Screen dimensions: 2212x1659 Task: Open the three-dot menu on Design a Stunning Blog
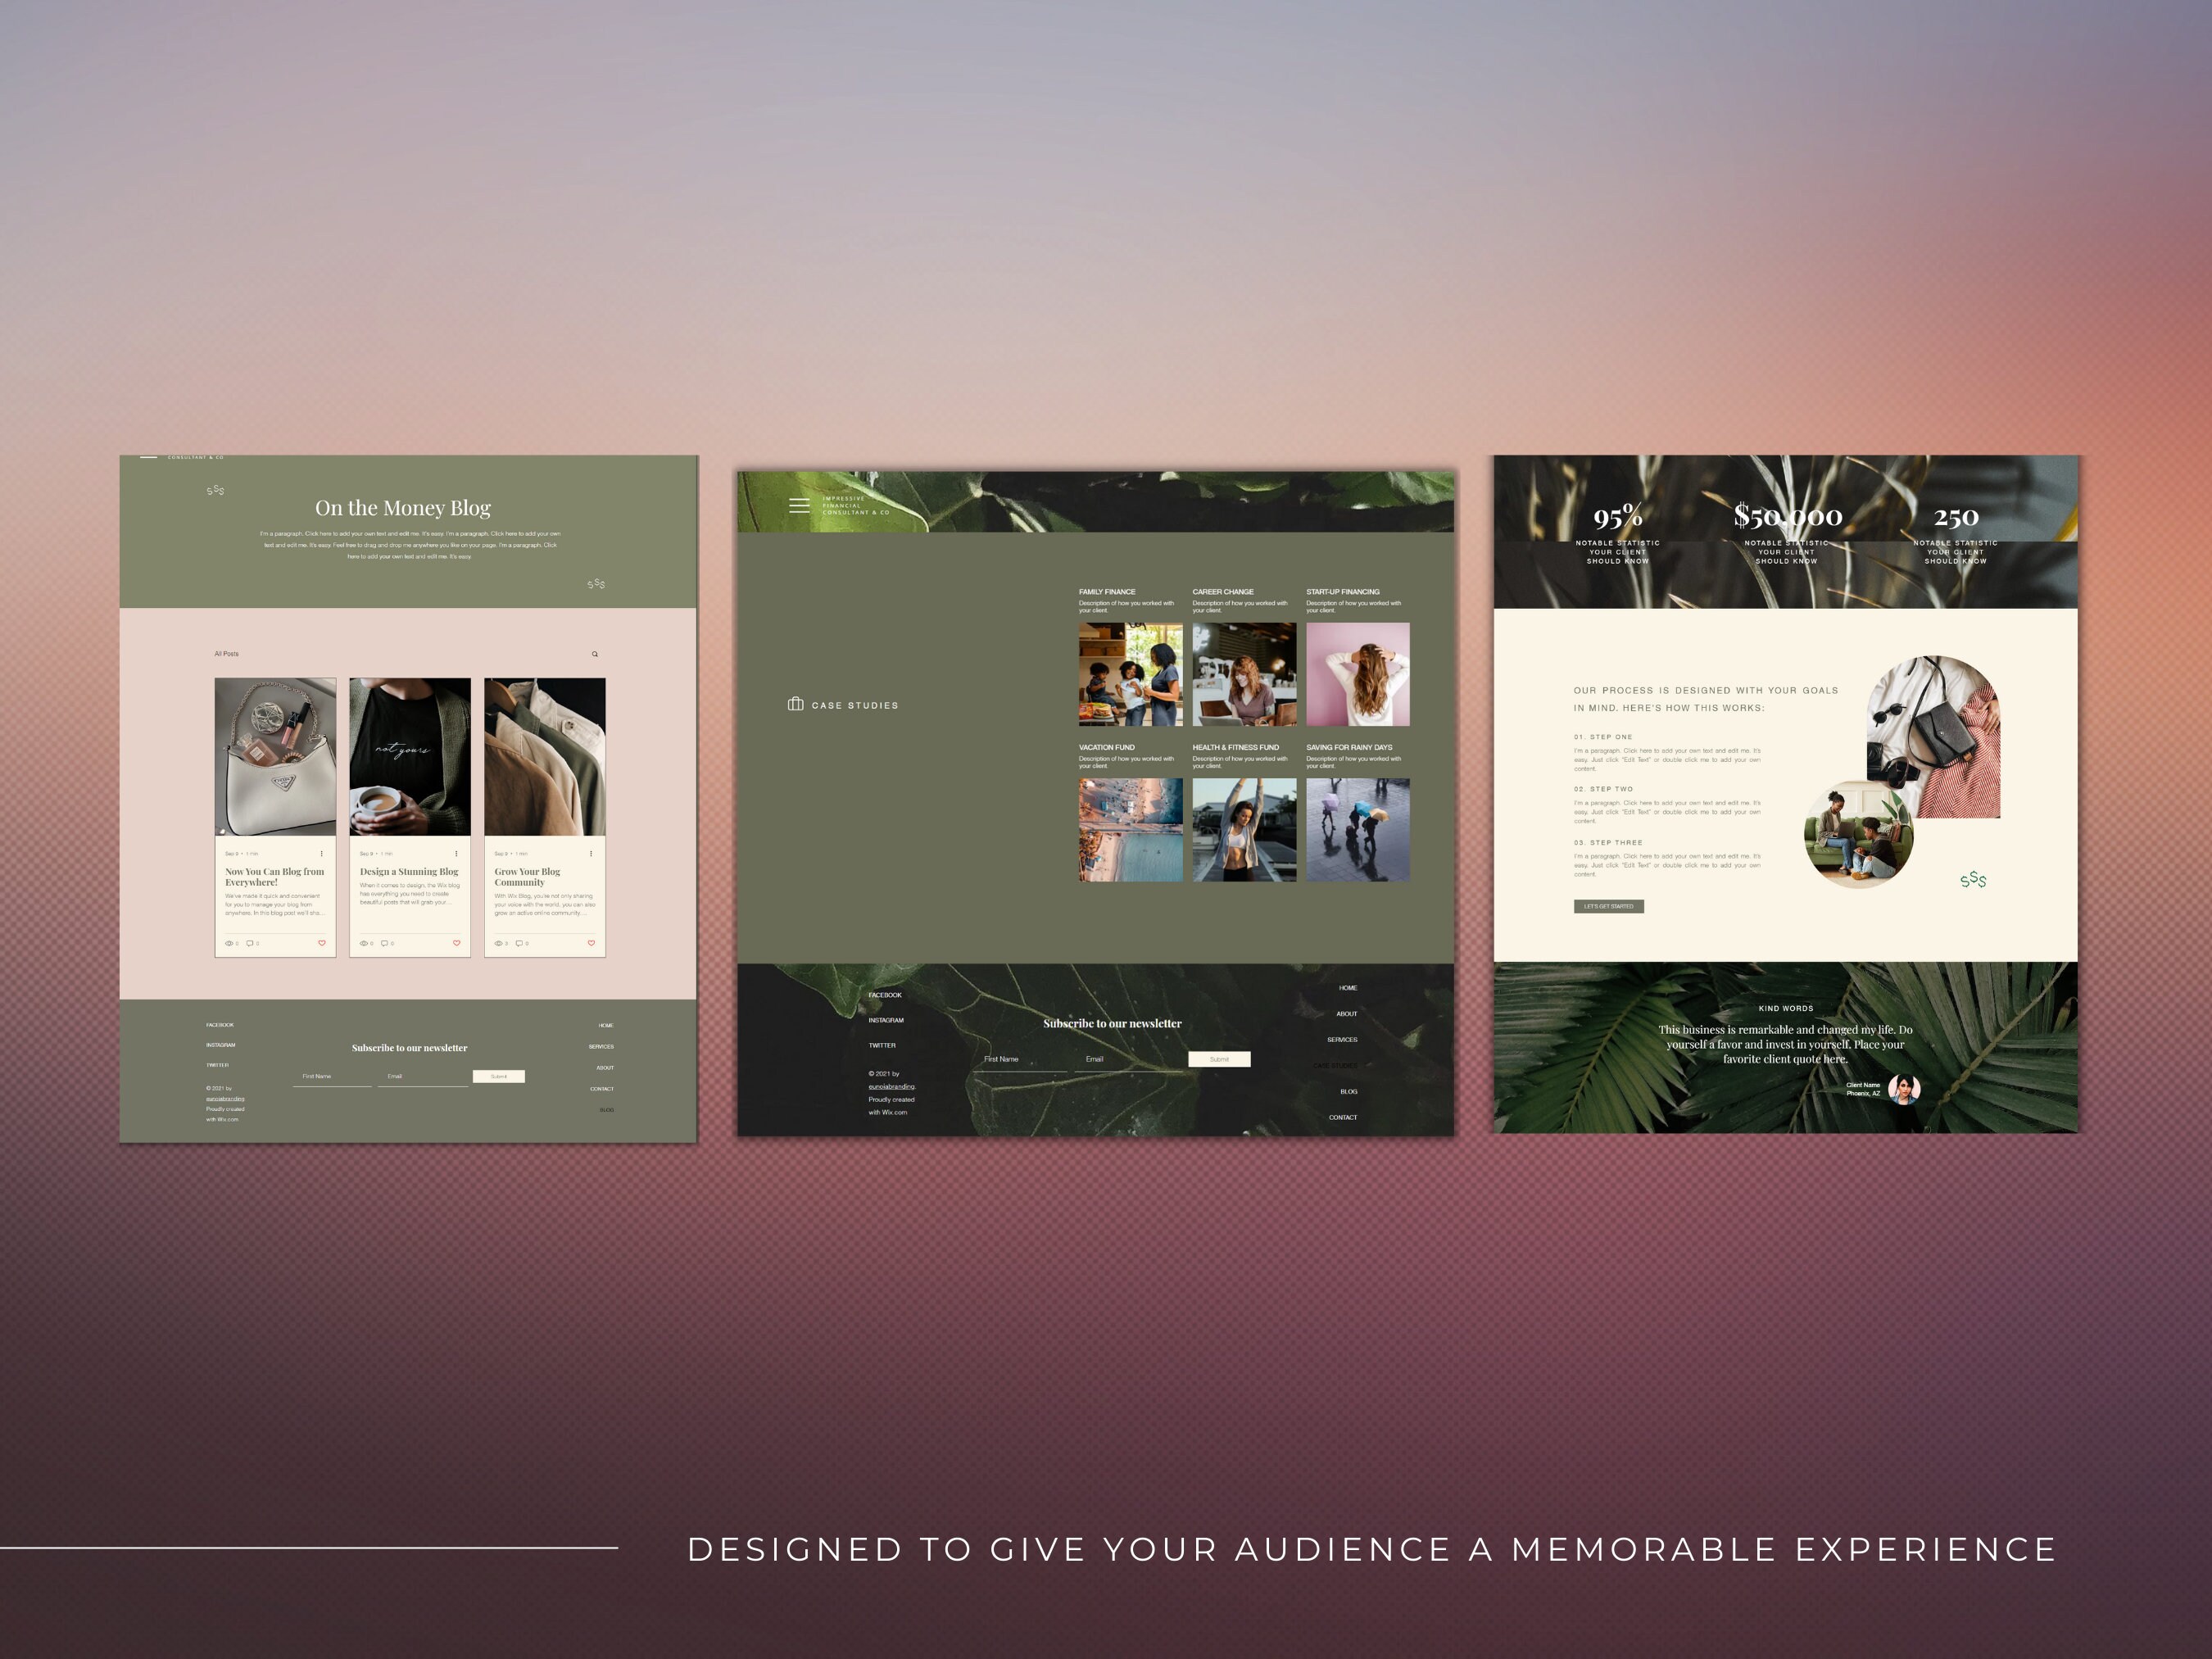point(456,854)
